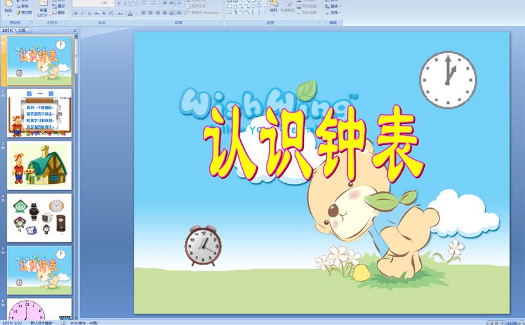This screenshot has width=525, height=325.
Task: Click the Copy (复制) command
Action: click(24, 6)
